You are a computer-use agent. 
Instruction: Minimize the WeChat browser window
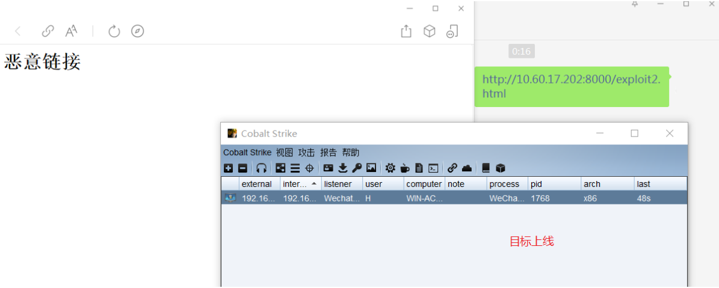click(x=410, y=8)
